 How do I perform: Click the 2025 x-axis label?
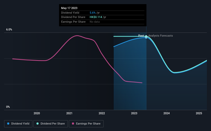[199, 113]
